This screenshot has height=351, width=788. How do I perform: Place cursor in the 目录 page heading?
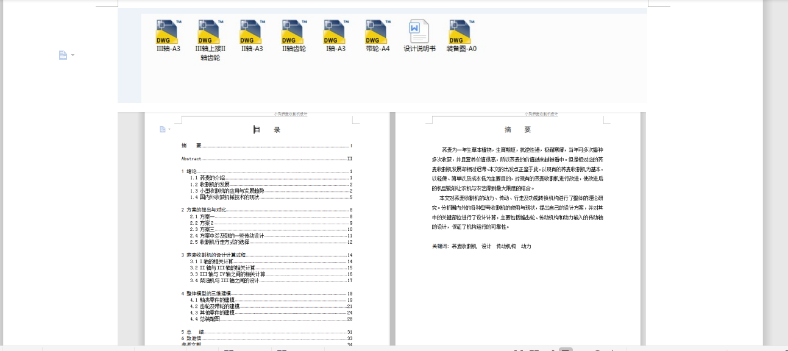pos(268,130)
